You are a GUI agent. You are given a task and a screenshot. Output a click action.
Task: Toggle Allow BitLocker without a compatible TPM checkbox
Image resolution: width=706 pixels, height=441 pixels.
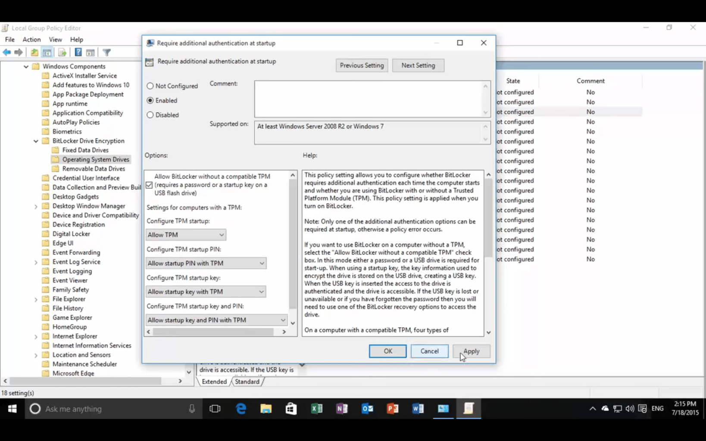click(149, 185)
